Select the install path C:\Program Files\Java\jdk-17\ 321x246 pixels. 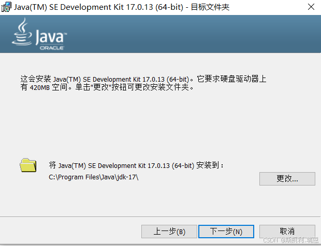click(x=94, y=177)
